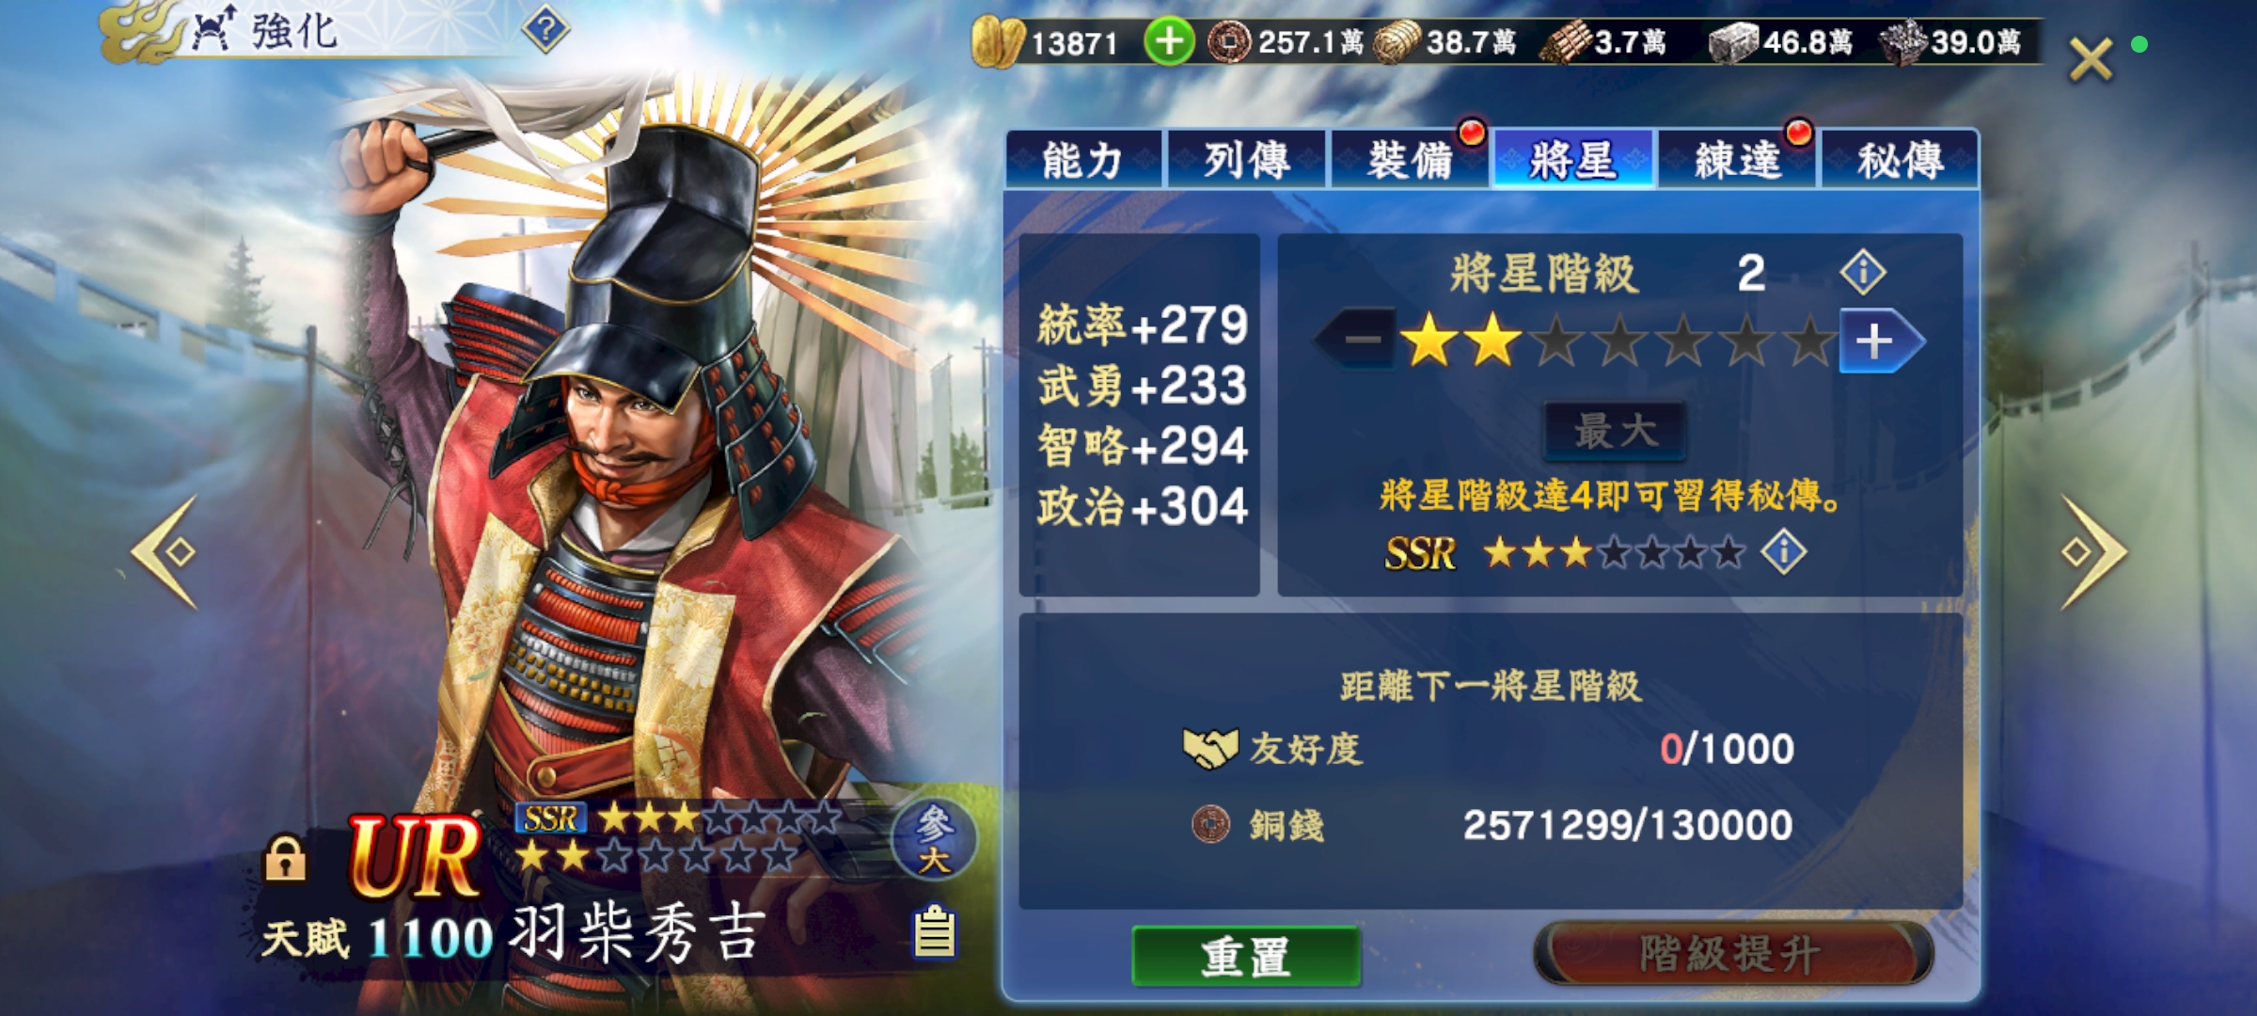The image size is (2257, 1016).
Task: Tap the green plus to add gold
Action: click(x=1169, y=42)
